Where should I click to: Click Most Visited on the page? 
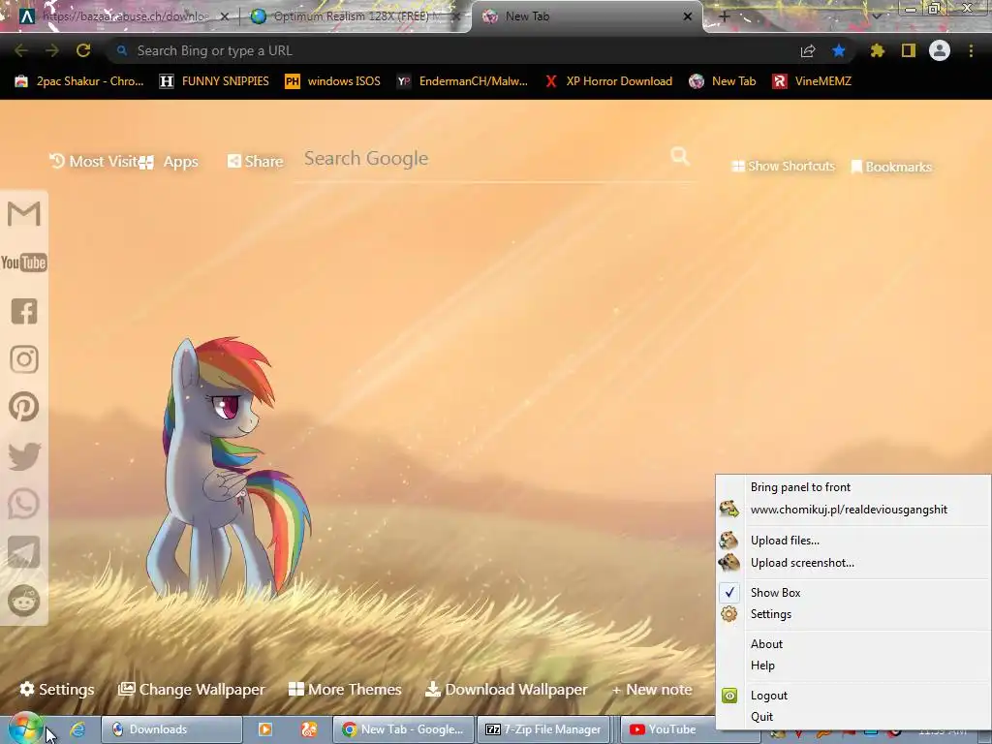[94, 162]
